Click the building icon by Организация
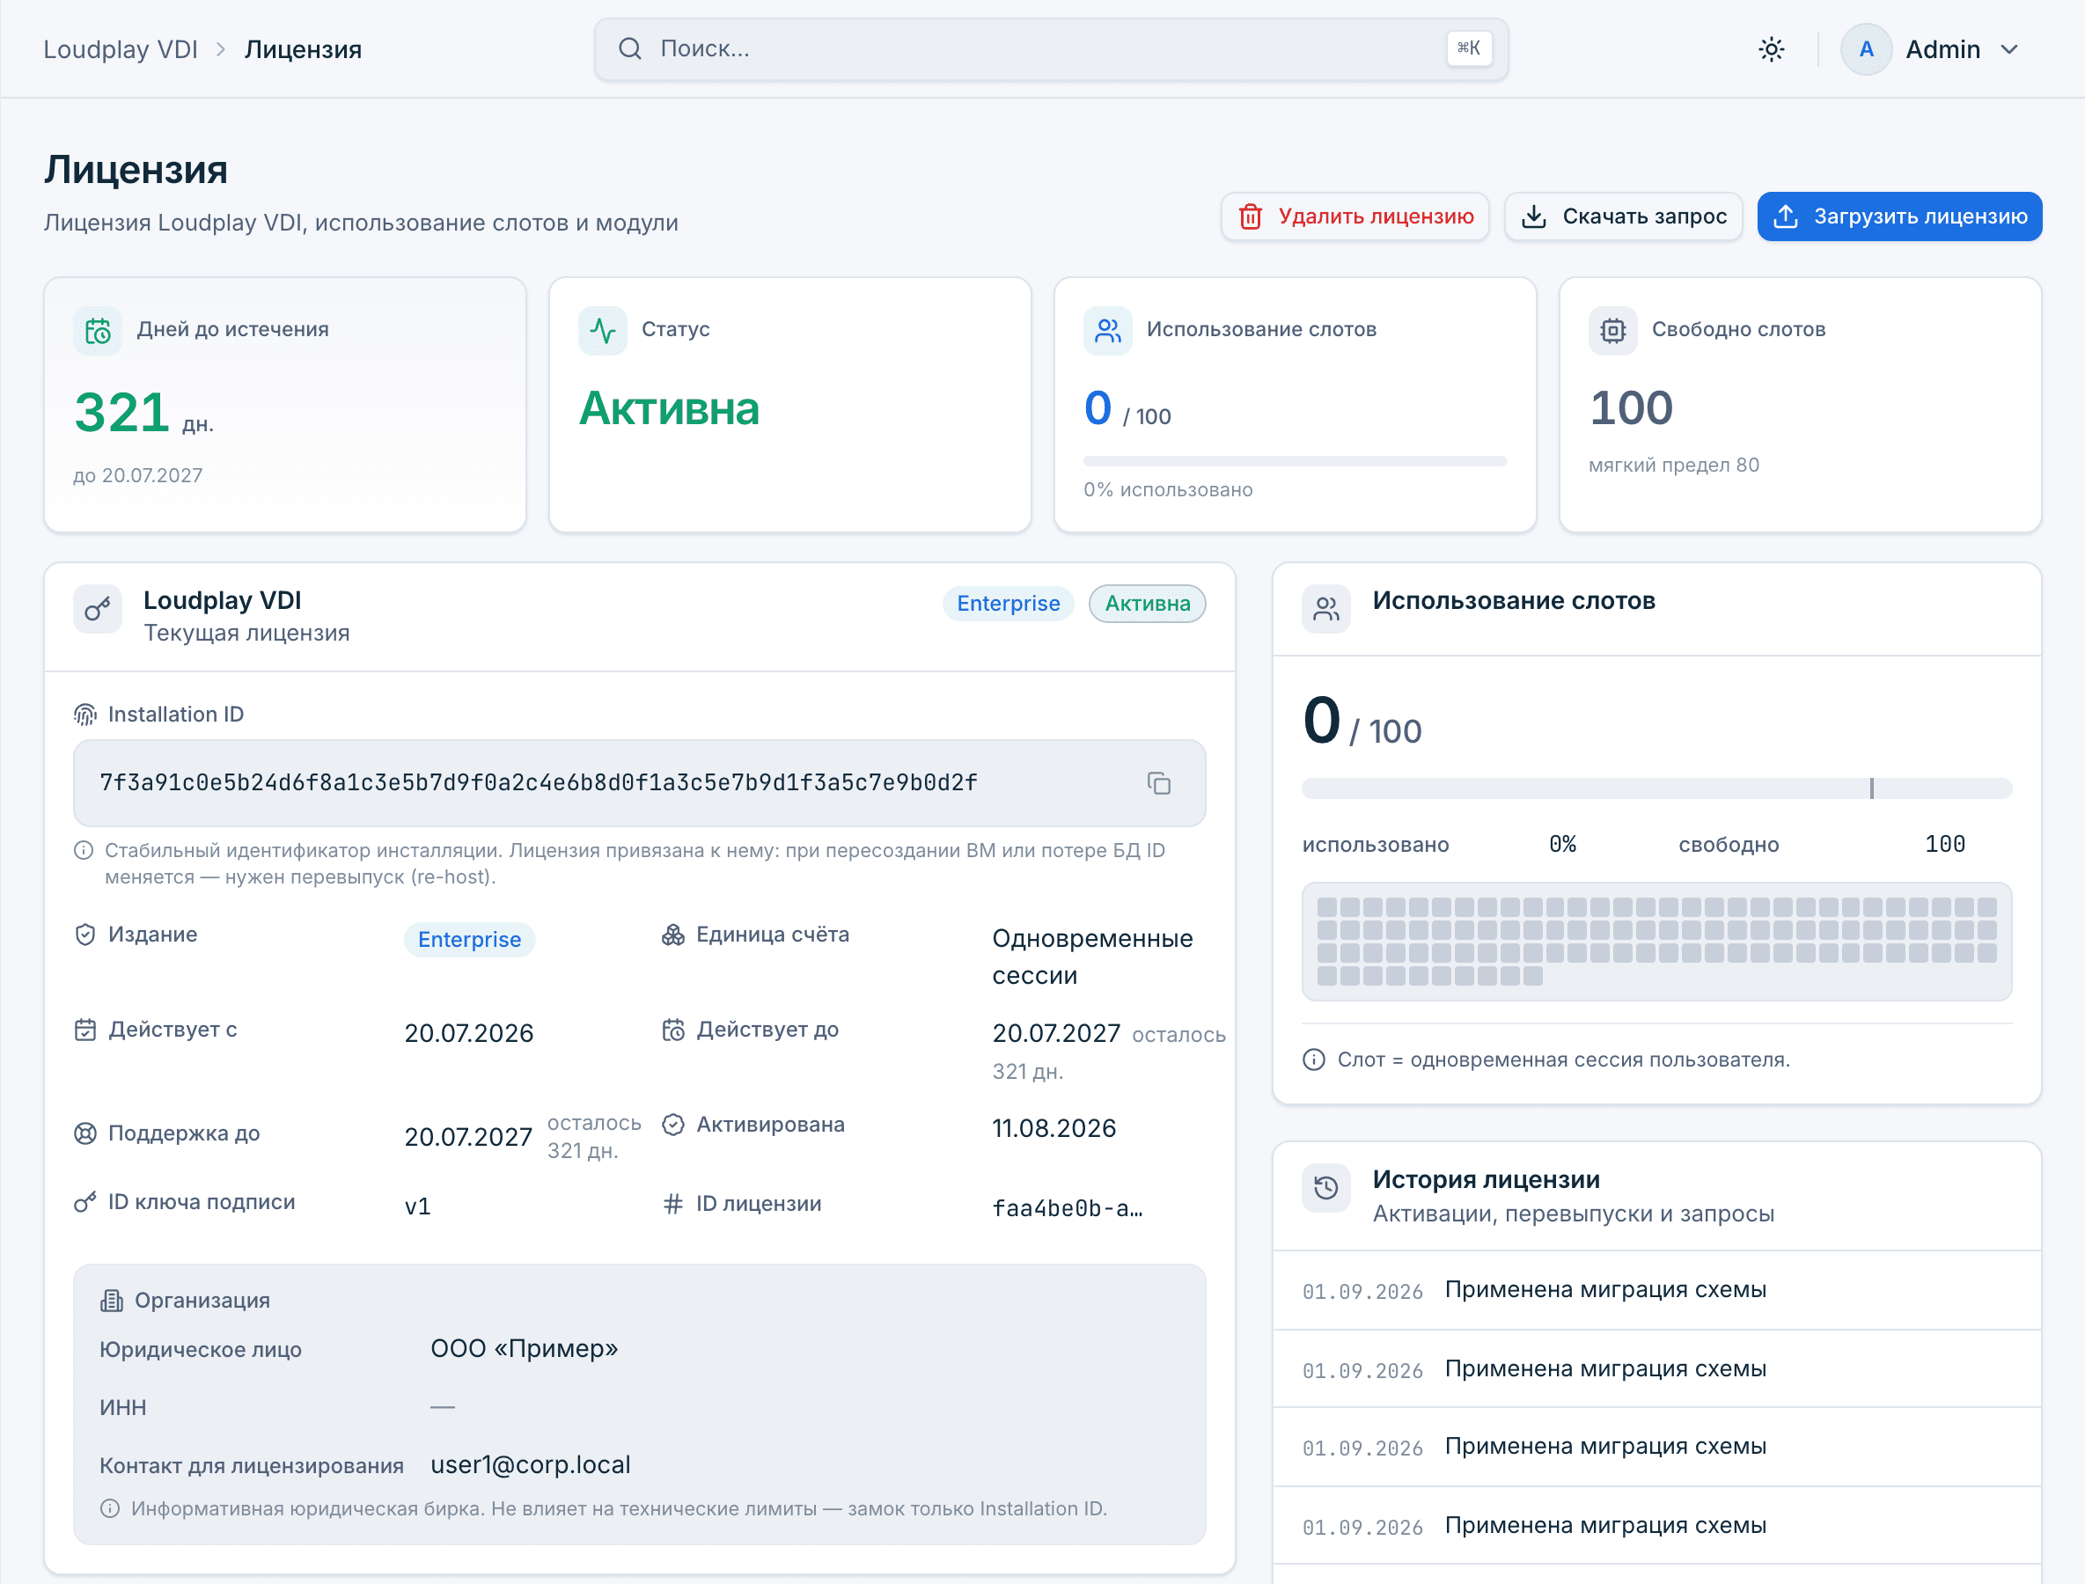Screen dimensions: 2085x1584 [x=111, y=1302]
